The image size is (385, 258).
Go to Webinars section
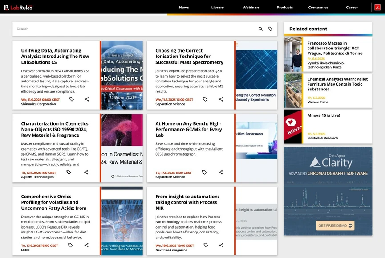[251, 8]
